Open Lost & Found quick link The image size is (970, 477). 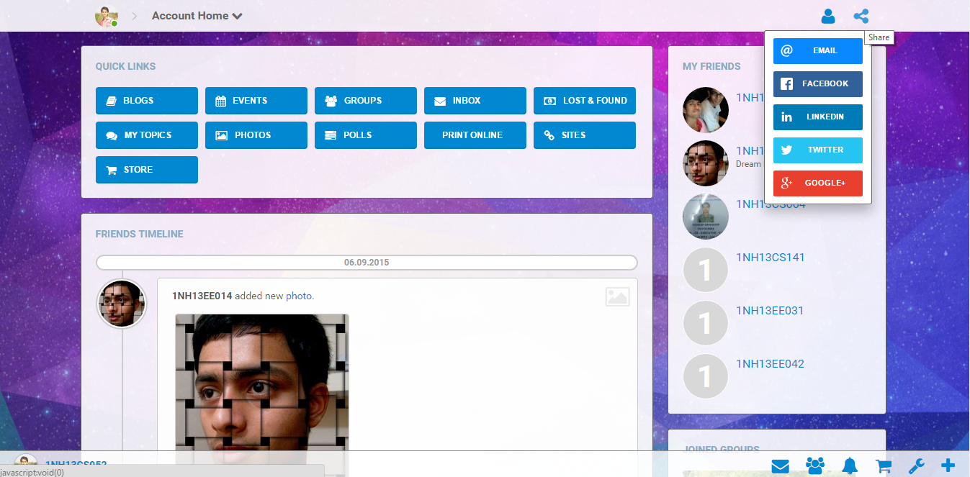point(585,101)
